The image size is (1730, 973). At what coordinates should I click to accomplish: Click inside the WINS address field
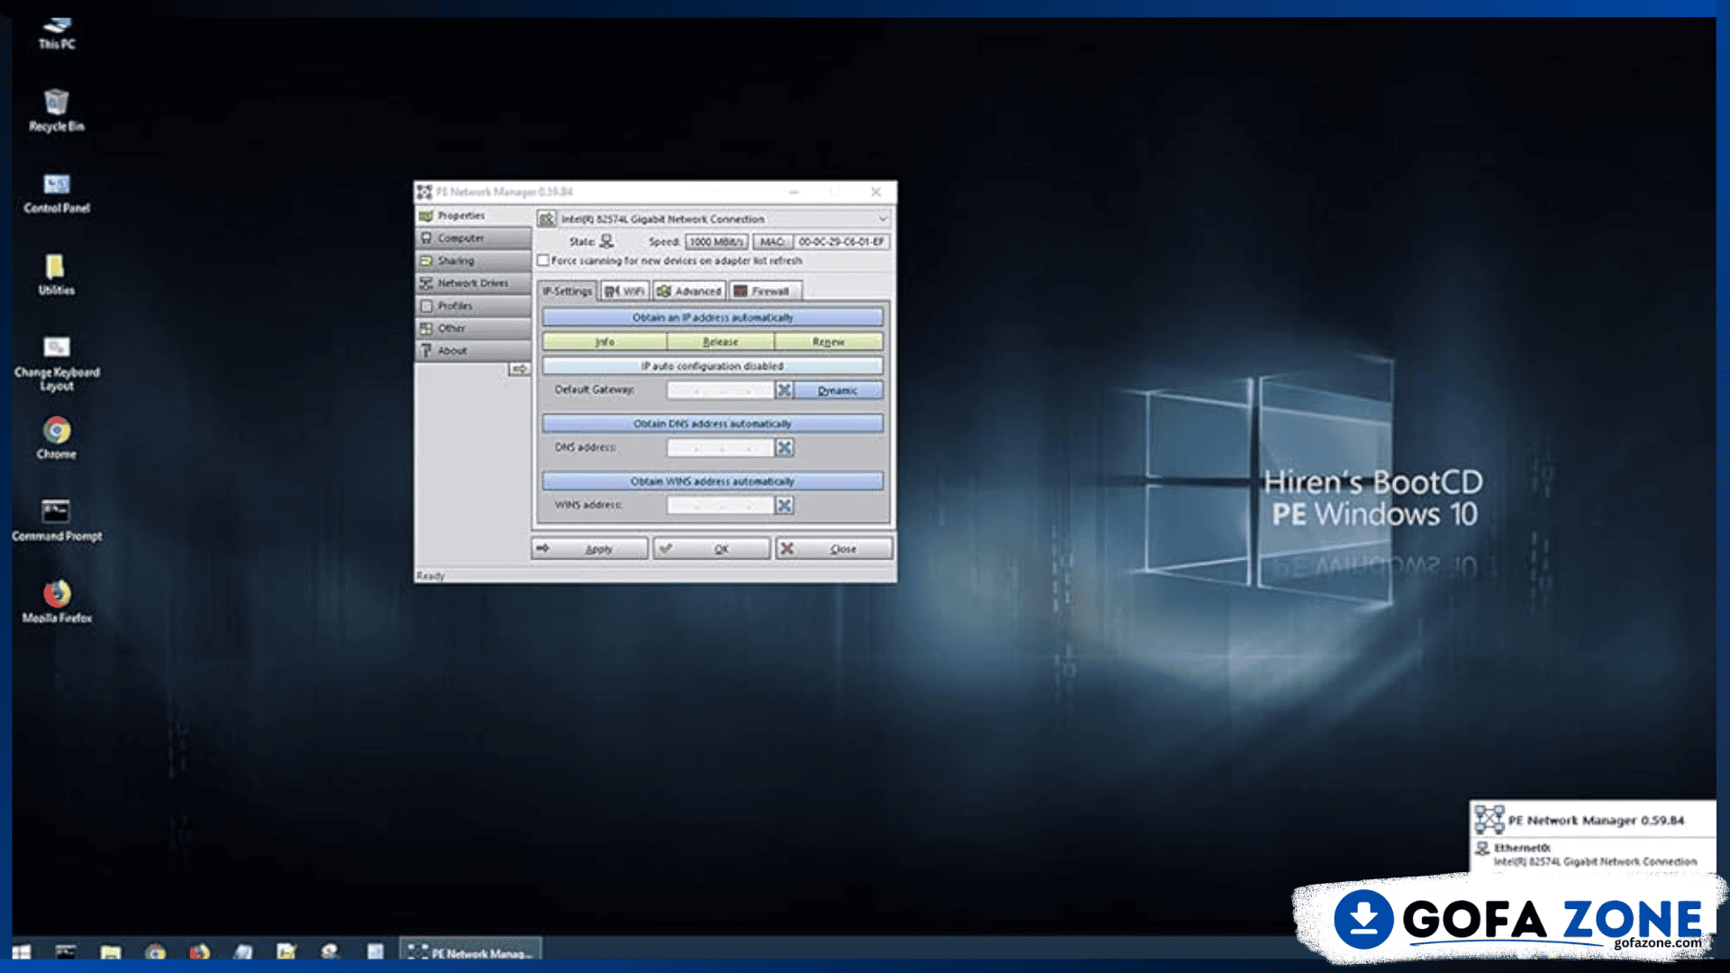click(x=720, y=505)
